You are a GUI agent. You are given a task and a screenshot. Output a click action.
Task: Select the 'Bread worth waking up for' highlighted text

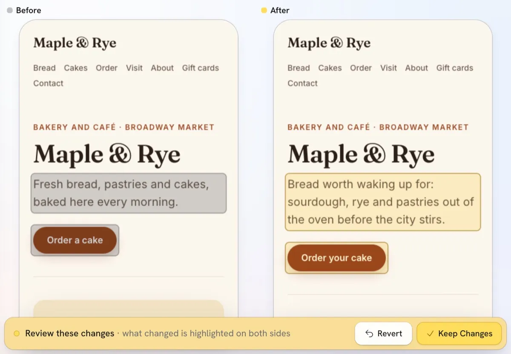383,202
